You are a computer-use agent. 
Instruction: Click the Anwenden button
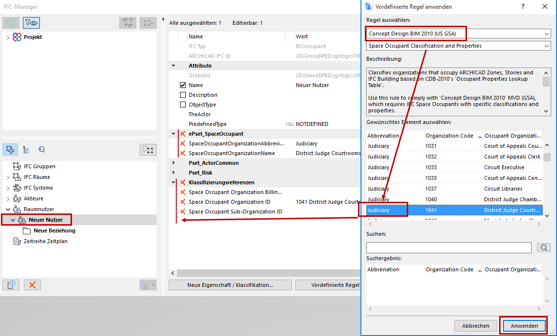click(524, 326)
